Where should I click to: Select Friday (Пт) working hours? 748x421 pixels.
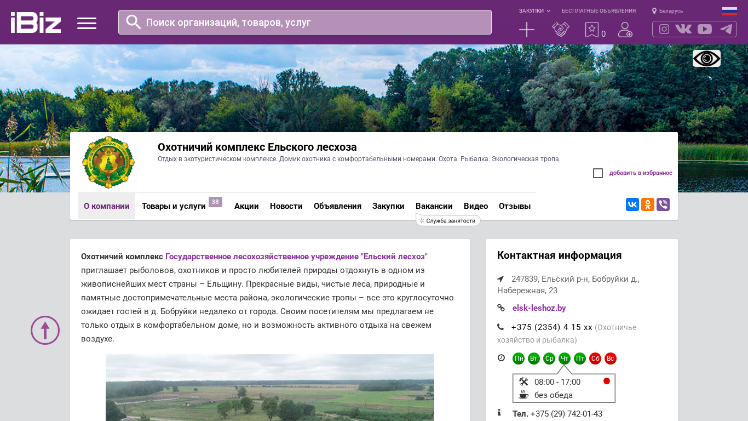click(580, 359)
